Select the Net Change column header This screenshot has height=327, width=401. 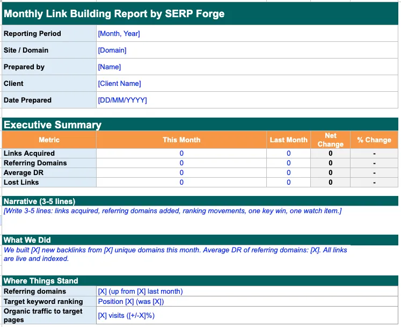coord(331,140)
